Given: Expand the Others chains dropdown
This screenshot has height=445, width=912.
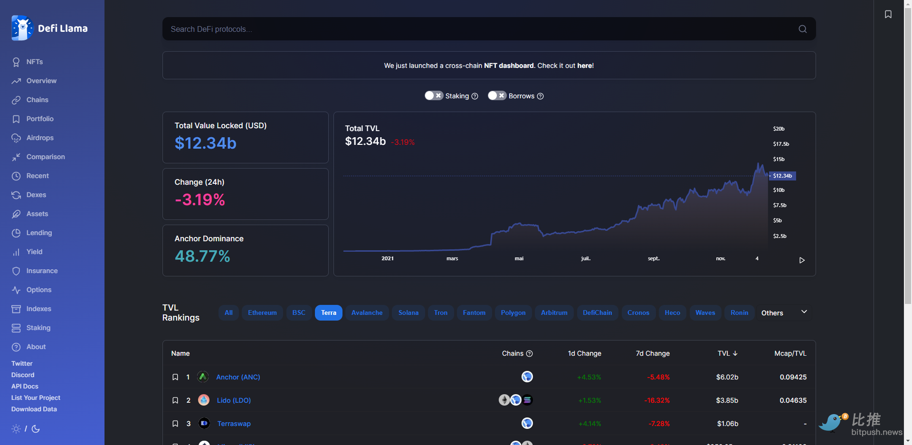Looking at the screenshot, I should [784, 312].
